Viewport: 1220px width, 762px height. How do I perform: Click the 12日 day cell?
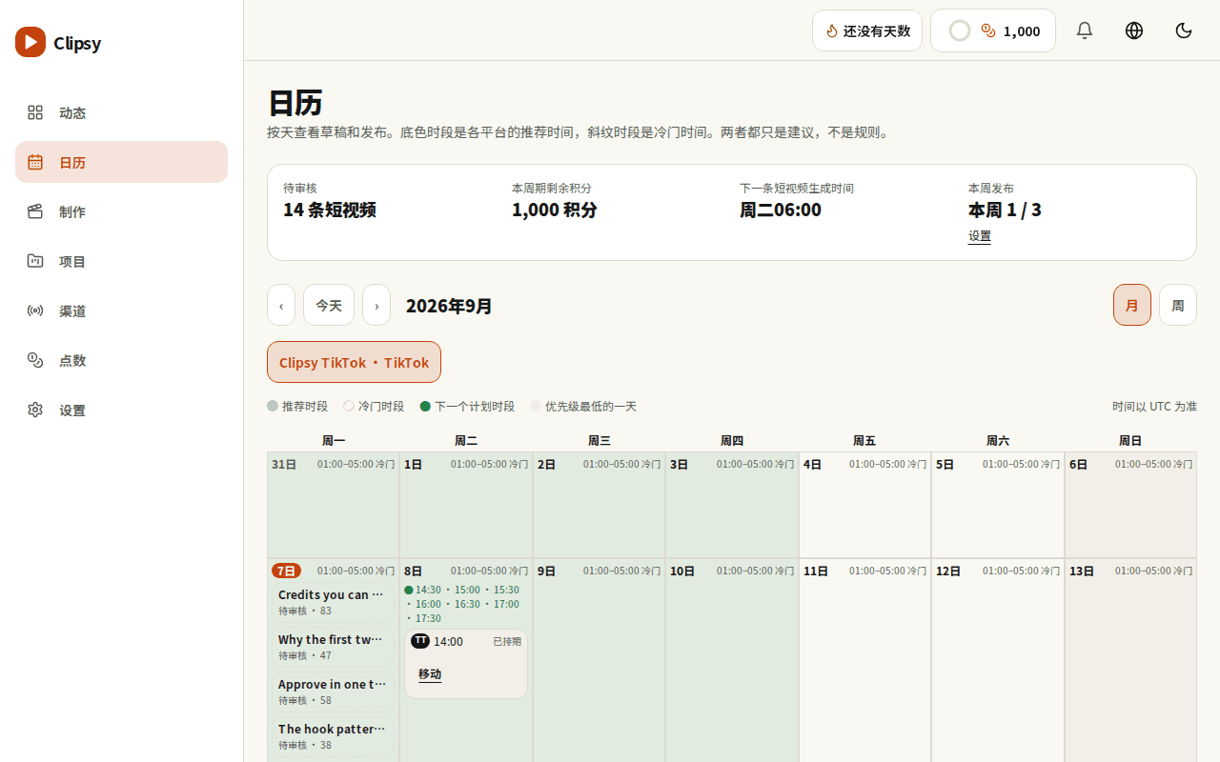tap(998, 660)
